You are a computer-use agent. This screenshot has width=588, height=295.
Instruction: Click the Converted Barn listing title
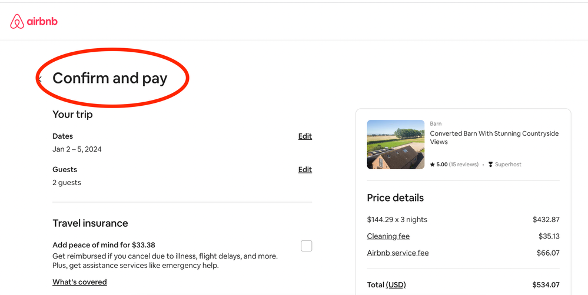click(x=494, y=138)
